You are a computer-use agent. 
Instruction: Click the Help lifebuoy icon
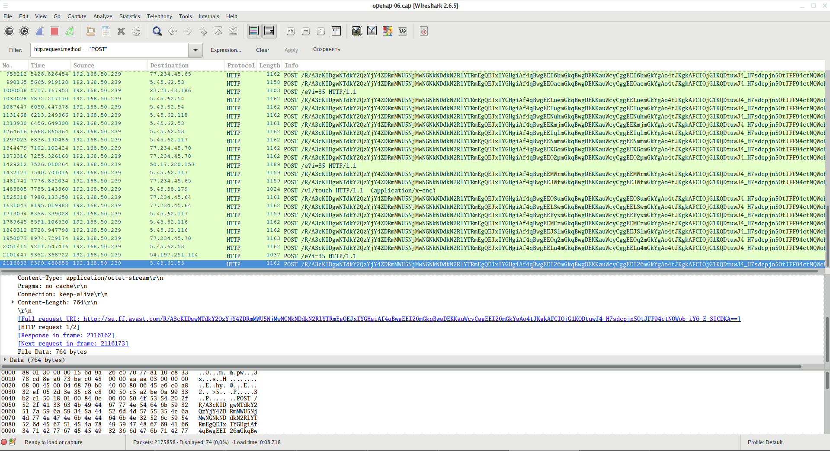(x=424, y=31)
